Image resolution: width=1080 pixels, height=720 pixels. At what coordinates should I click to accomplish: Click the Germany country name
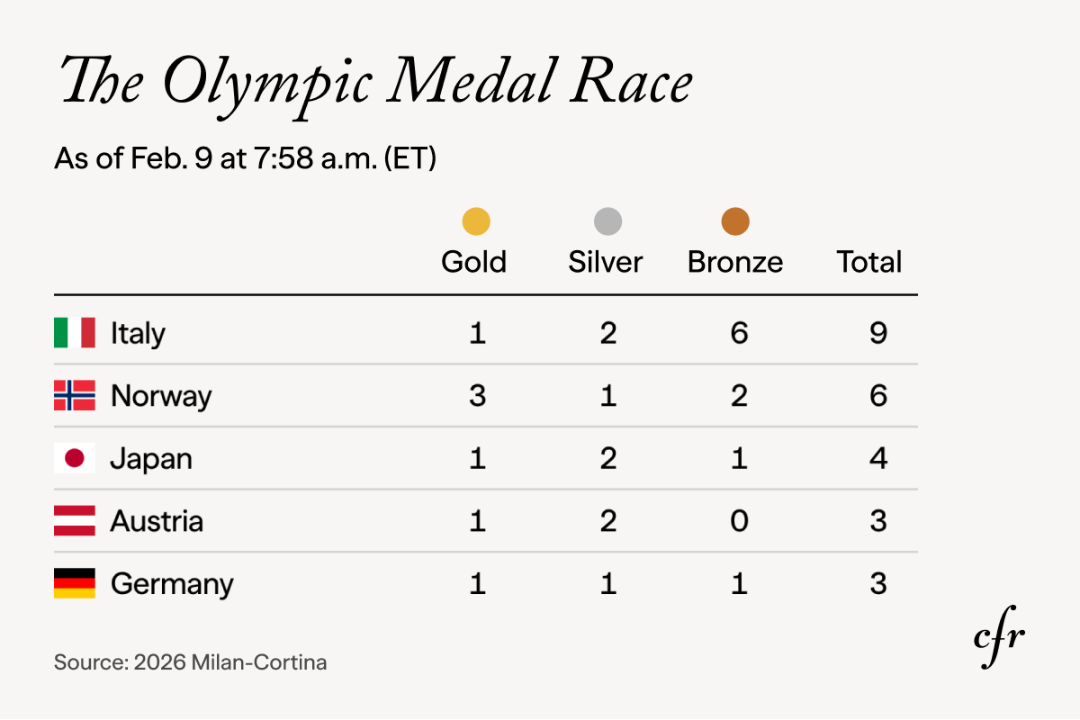(172, 584)
